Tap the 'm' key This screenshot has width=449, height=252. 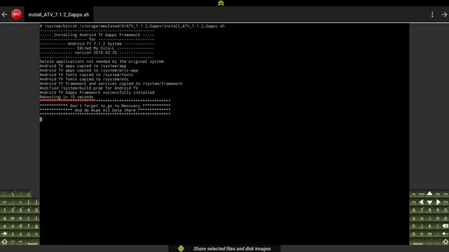(x=430, y=234)
